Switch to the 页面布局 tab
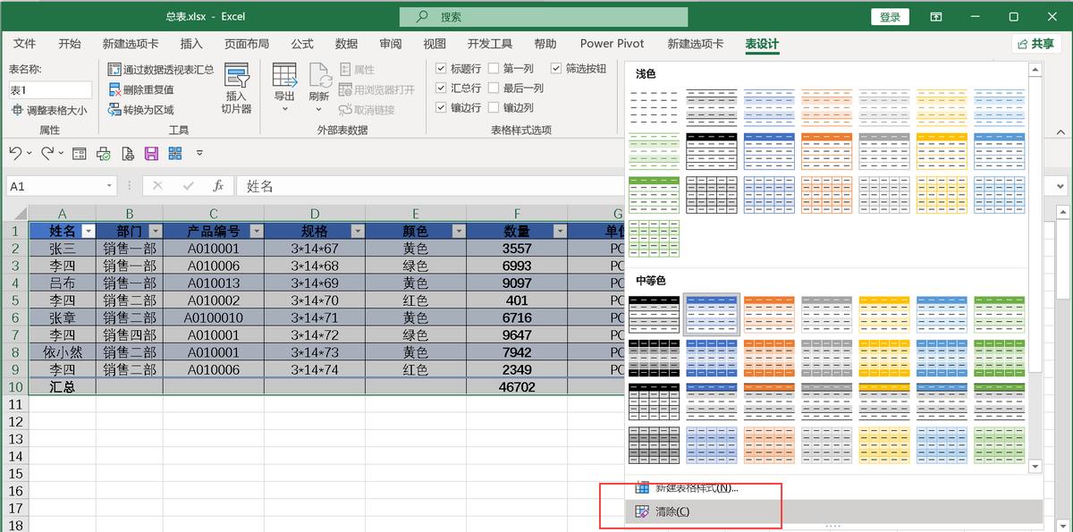Screen dimensions: 1073x532 [247, 43]
